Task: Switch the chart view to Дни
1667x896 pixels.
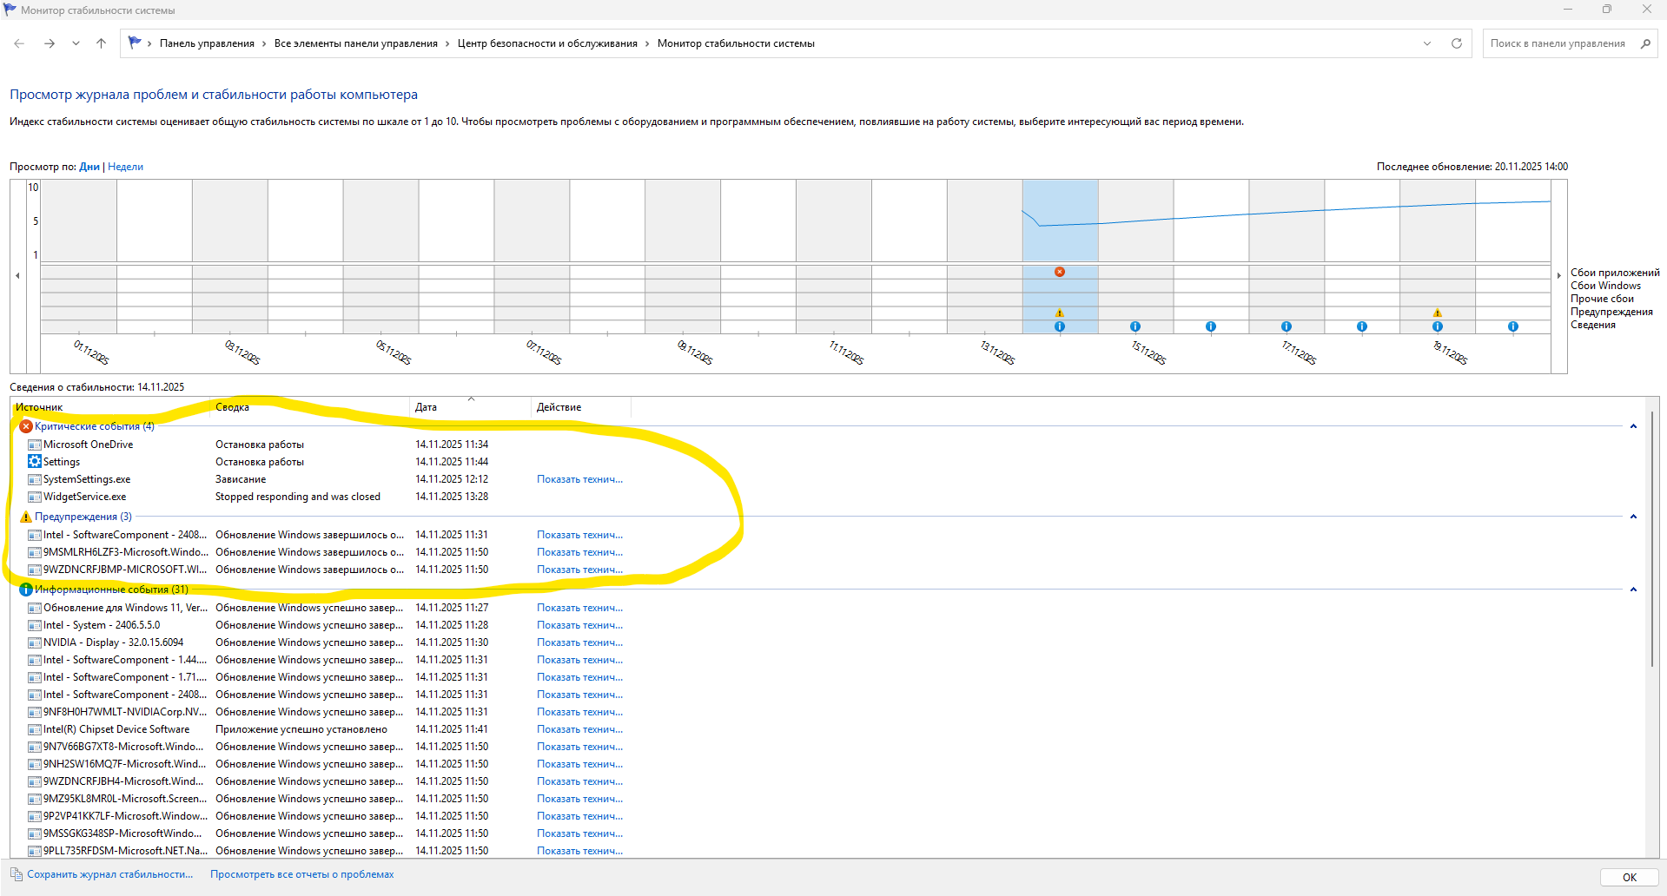Action: (89, 167)
